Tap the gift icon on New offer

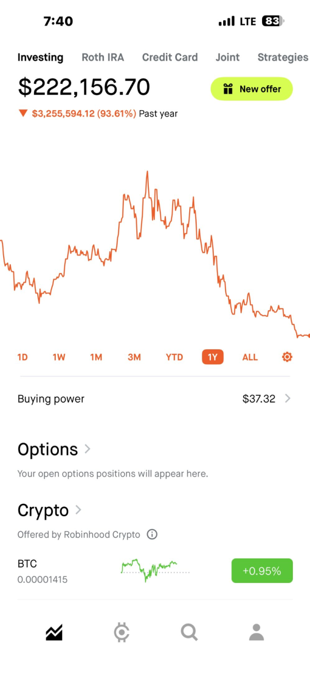228,89
